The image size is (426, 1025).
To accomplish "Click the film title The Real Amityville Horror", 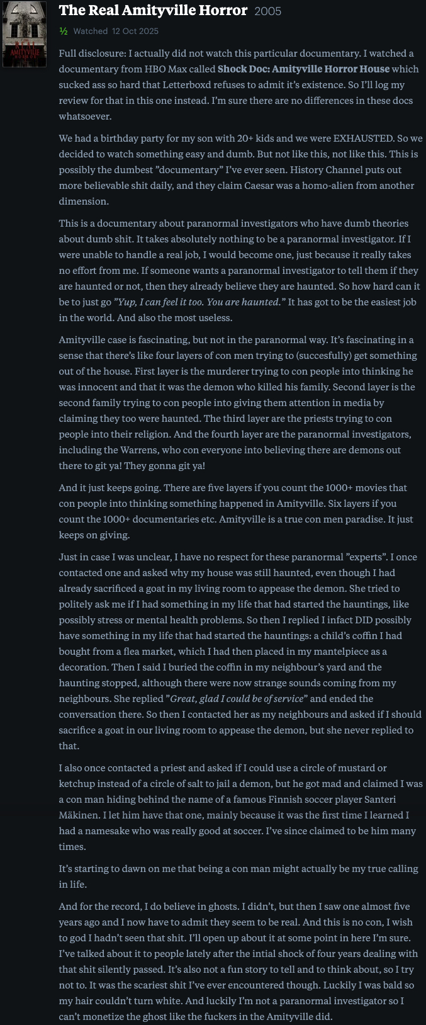I will 153,11.
